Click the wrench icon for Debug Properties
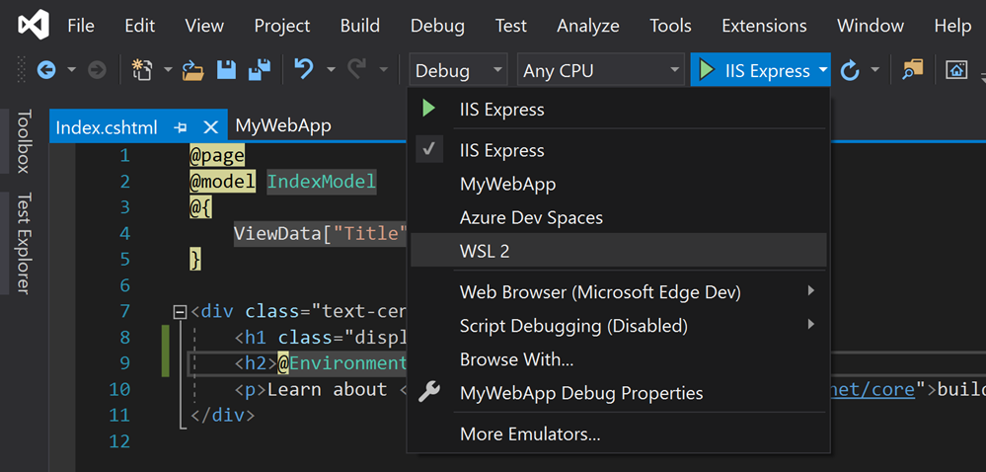 [x=429, y=393]
